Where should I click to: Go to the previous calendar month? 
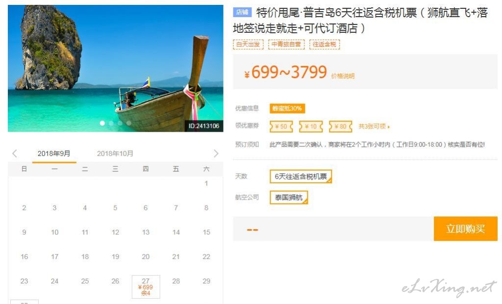15,153
